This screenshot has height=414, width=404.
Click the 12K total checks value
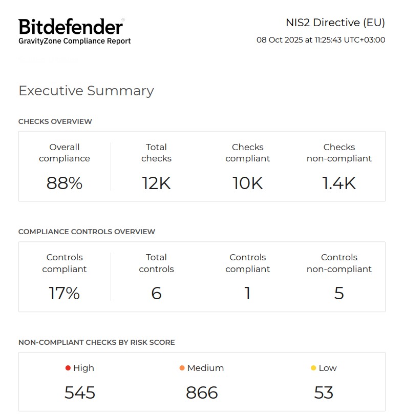point(156,183)
